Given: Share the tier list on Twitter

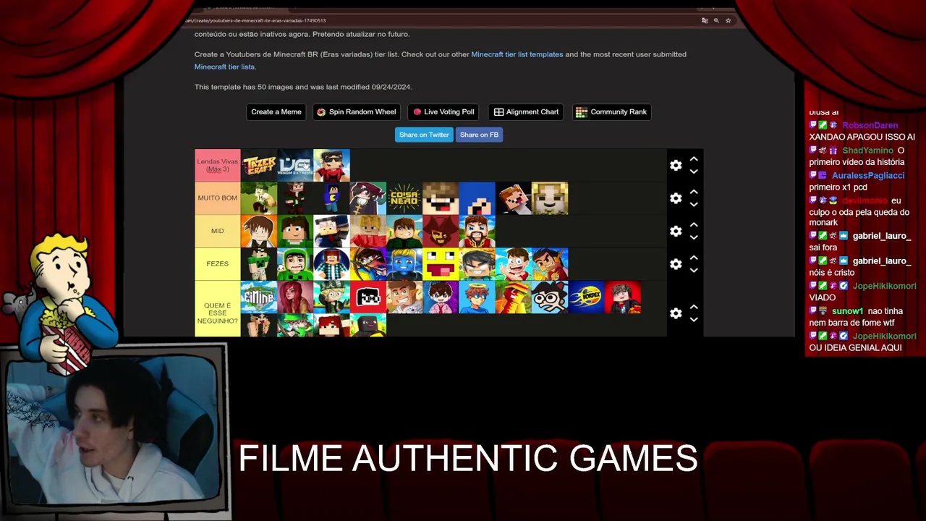Looking at the screenshot, I should [424, 135].
